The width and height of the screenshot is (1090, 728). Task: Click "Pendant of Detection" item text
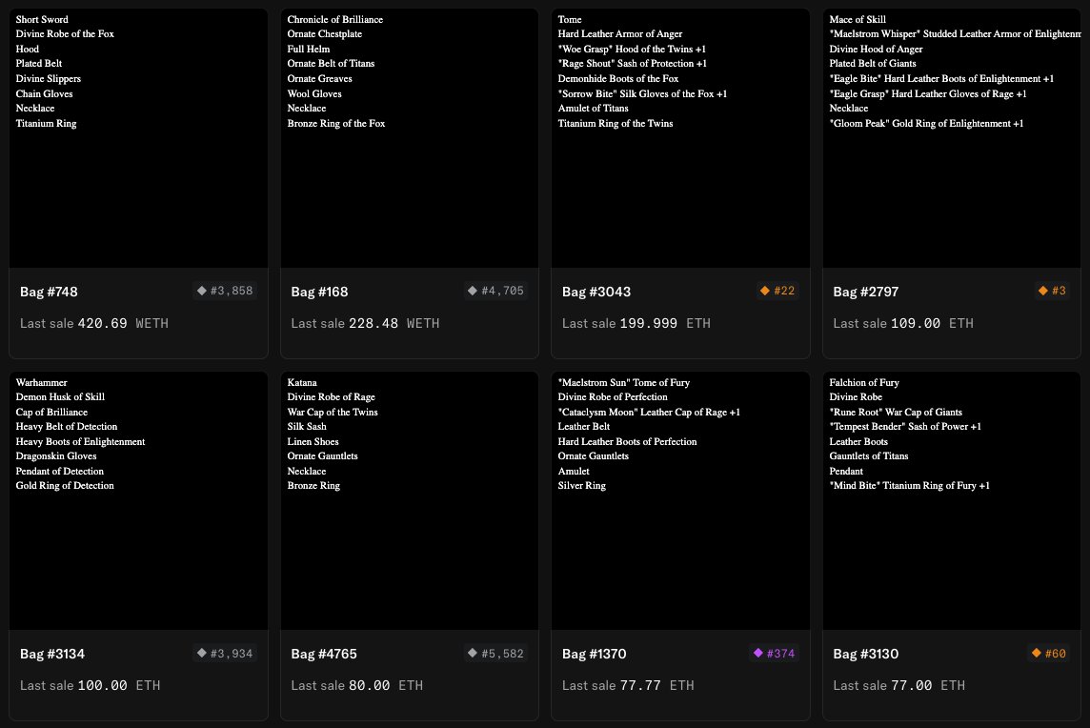[x=60, y=472]
